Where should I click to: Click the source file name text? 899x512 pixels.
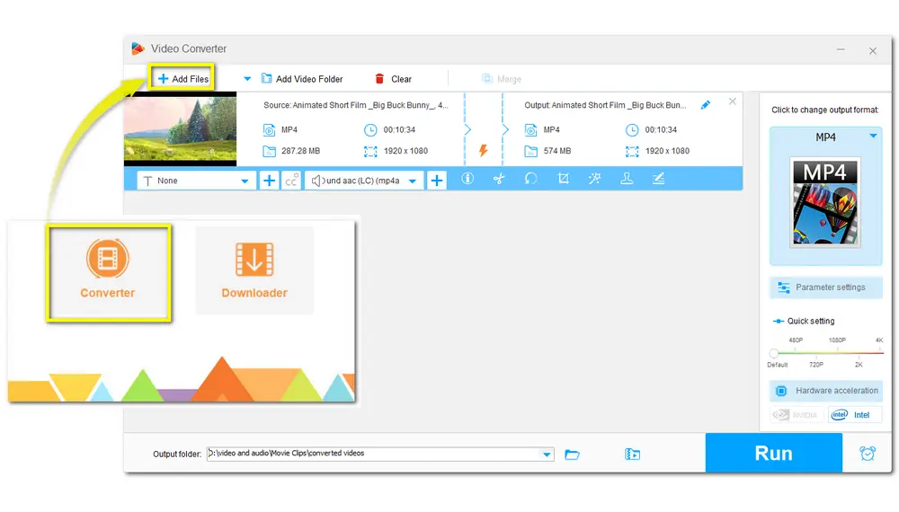(x=356, y=105)
